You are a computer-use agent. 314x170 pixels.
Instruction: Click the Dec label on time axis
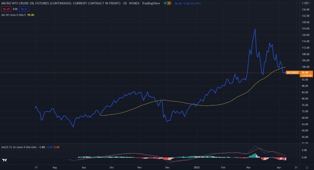167,168
